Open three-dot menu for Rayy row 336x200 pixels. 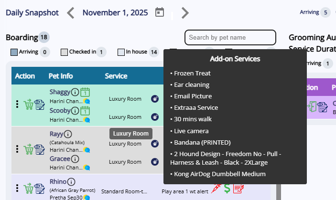17,149
